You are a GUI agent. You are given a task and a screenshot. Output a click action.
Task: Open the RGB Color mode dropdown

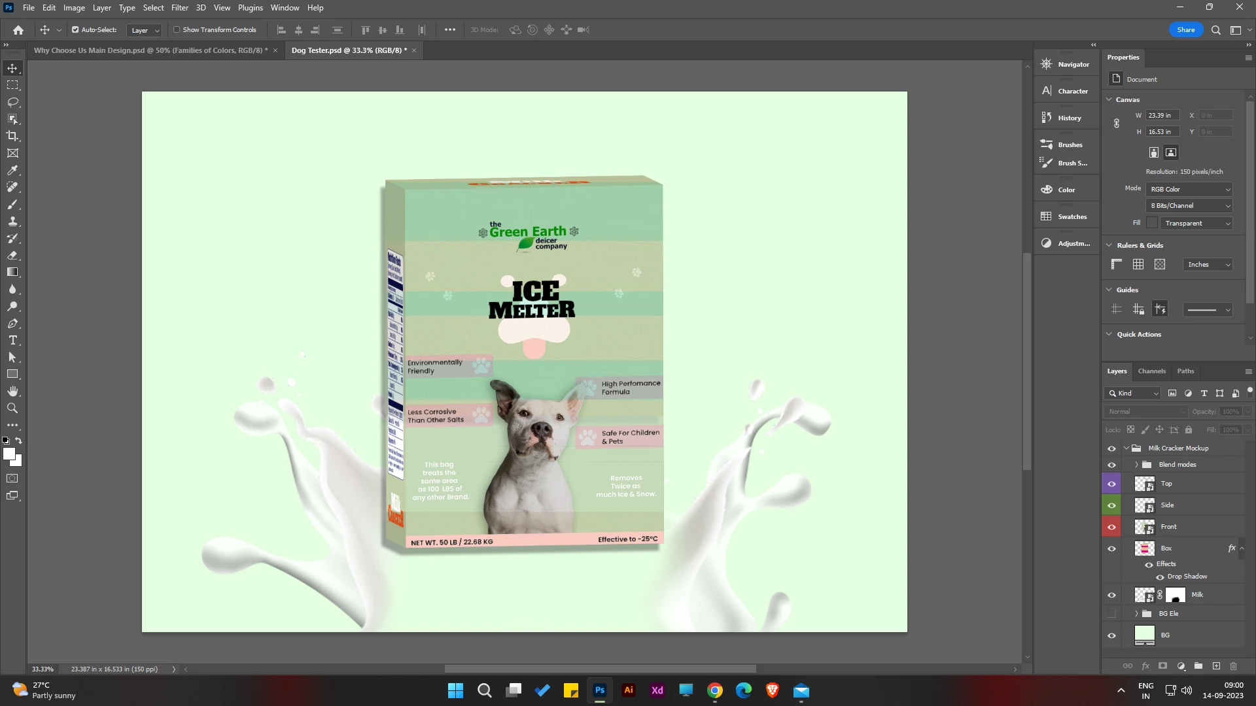[1190, 189]
